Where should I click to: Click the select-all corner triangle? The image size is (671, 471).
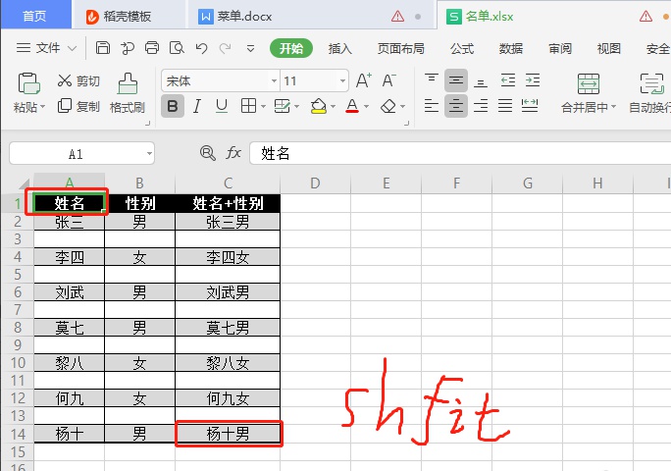[24, 183]
